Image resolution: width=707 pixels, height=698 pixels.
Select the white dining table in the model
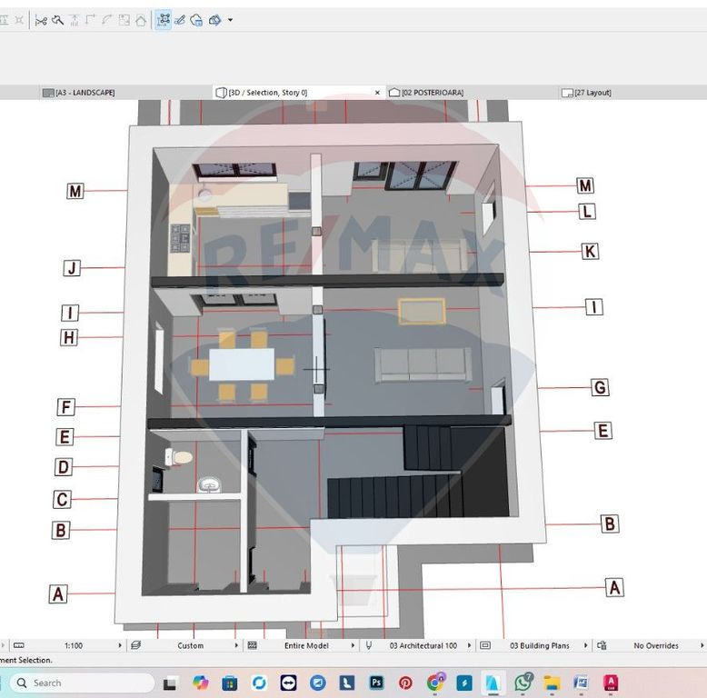pos(242,364)
